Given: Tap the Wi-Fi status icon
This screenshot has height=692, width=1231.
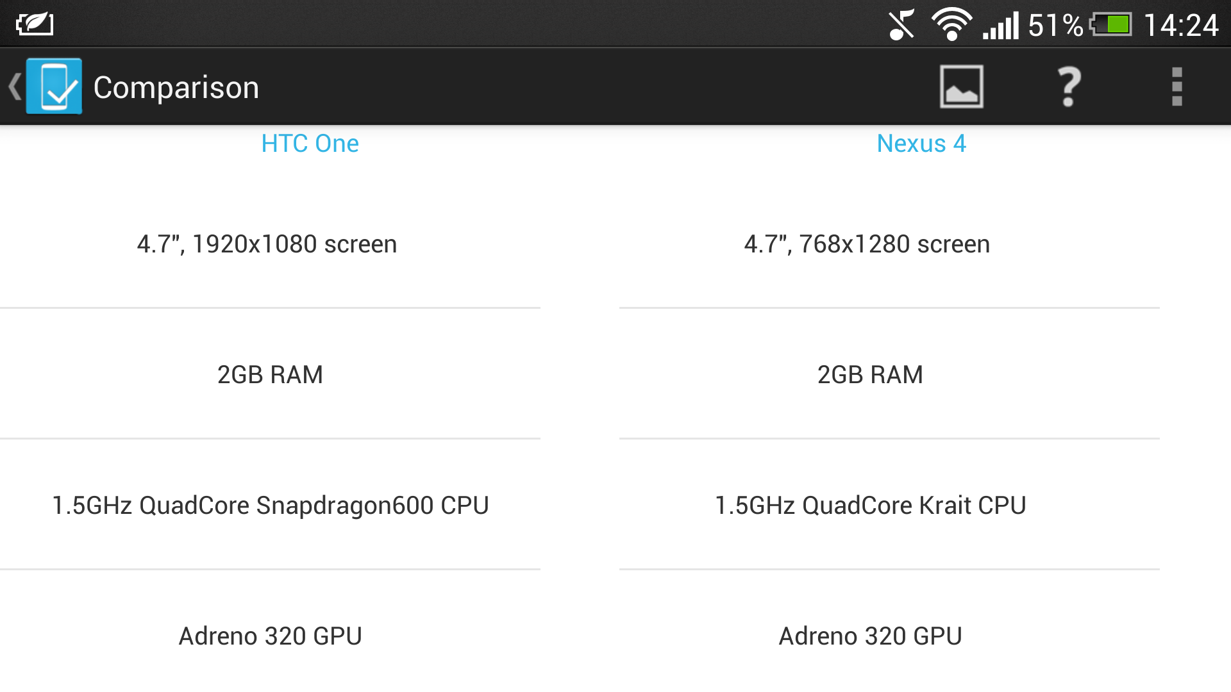Looking at the screenshot, I should pyautogui.click(x=951, y=25).
